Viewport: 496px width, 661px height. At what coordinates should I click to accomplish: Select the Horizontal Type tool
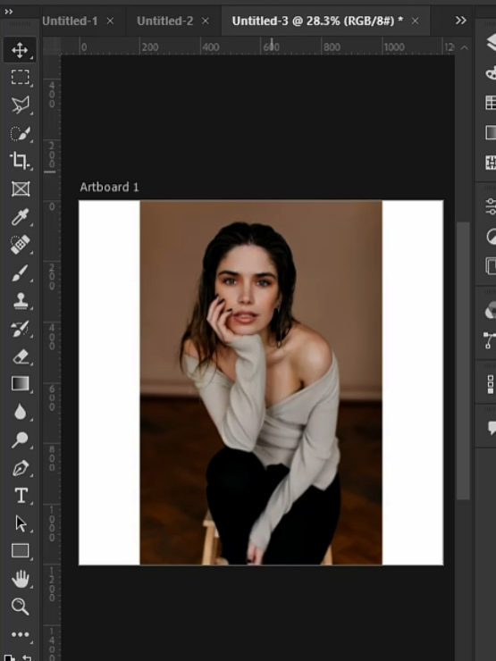[20, 496]
